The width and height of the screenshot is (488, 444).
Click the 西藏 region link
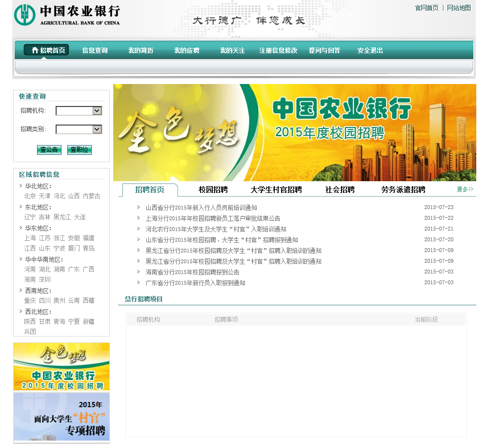tap(88, 300)
